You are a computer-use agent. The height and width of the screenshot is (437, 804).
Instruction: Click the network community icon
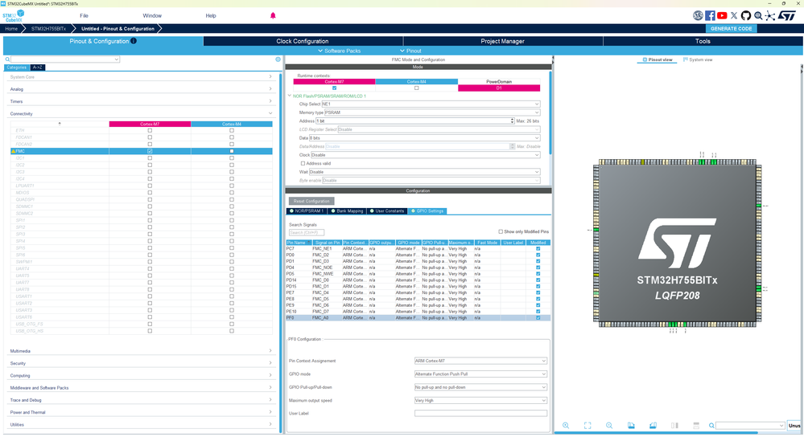pyautogui.click(x=769, y=16)
